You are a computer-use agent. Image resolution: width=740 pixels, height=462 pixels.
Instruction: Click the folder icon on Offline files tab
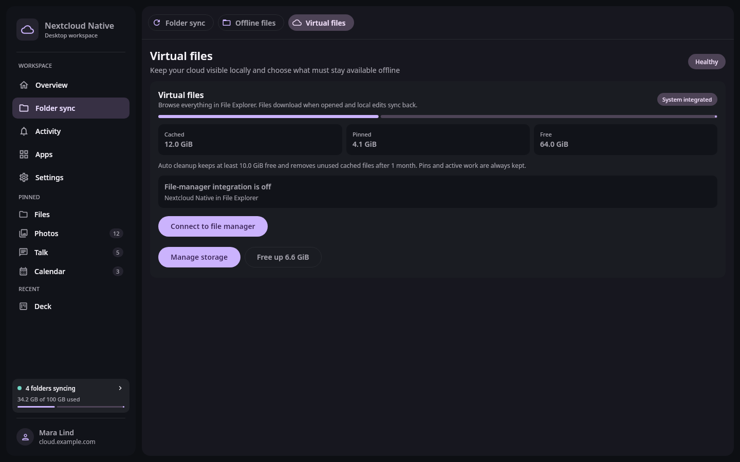(227, 23)
